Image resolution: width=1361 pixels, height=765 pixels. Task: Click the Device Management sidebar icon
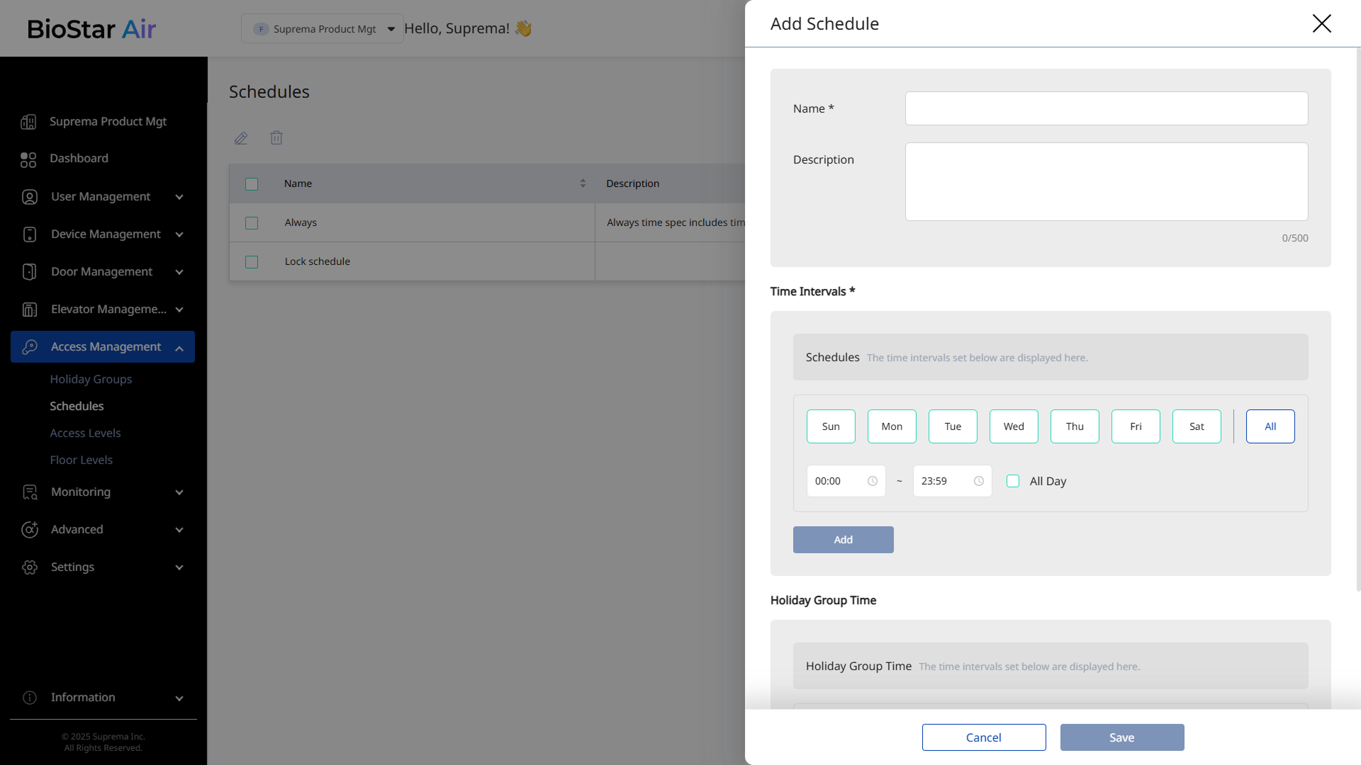[x=29, y=234]
